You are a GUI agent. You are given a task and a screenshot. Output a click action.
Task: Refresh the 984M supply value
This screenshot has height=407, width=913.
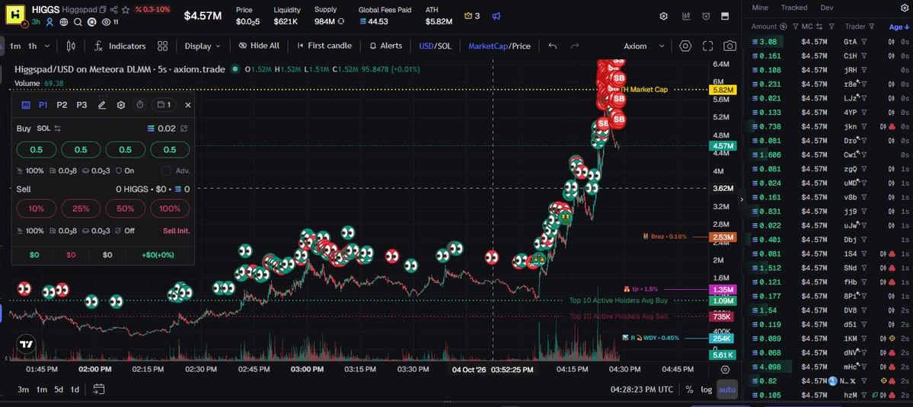340,21
